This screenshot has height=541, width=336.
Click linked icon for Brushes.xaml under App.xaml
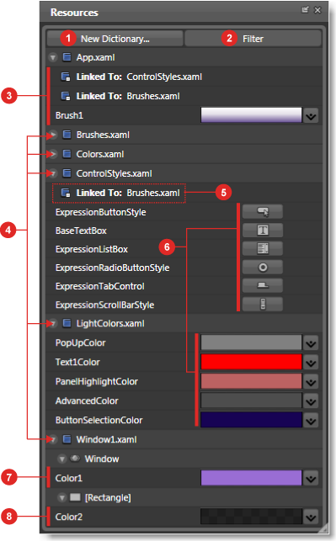click(x=66, y=96)
